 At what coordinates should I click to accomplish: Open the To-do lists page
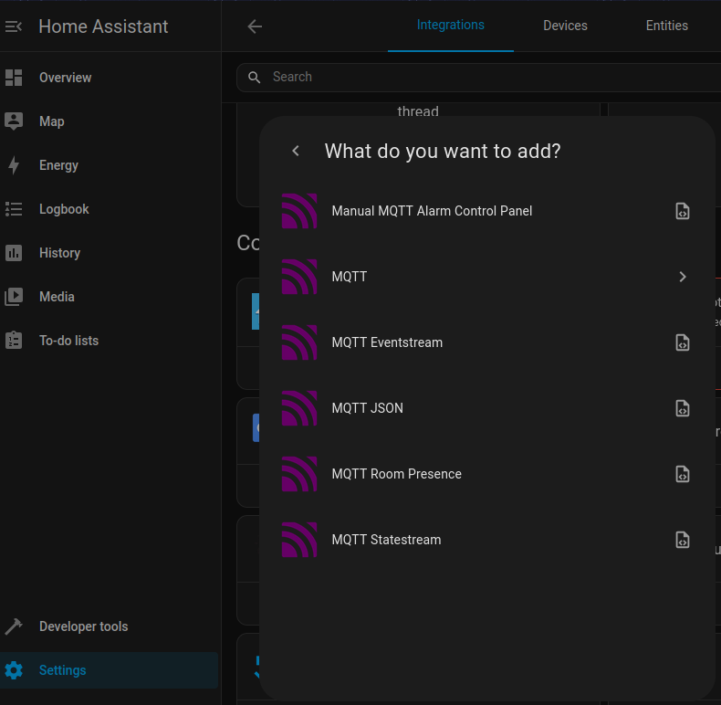click(109, 341)
